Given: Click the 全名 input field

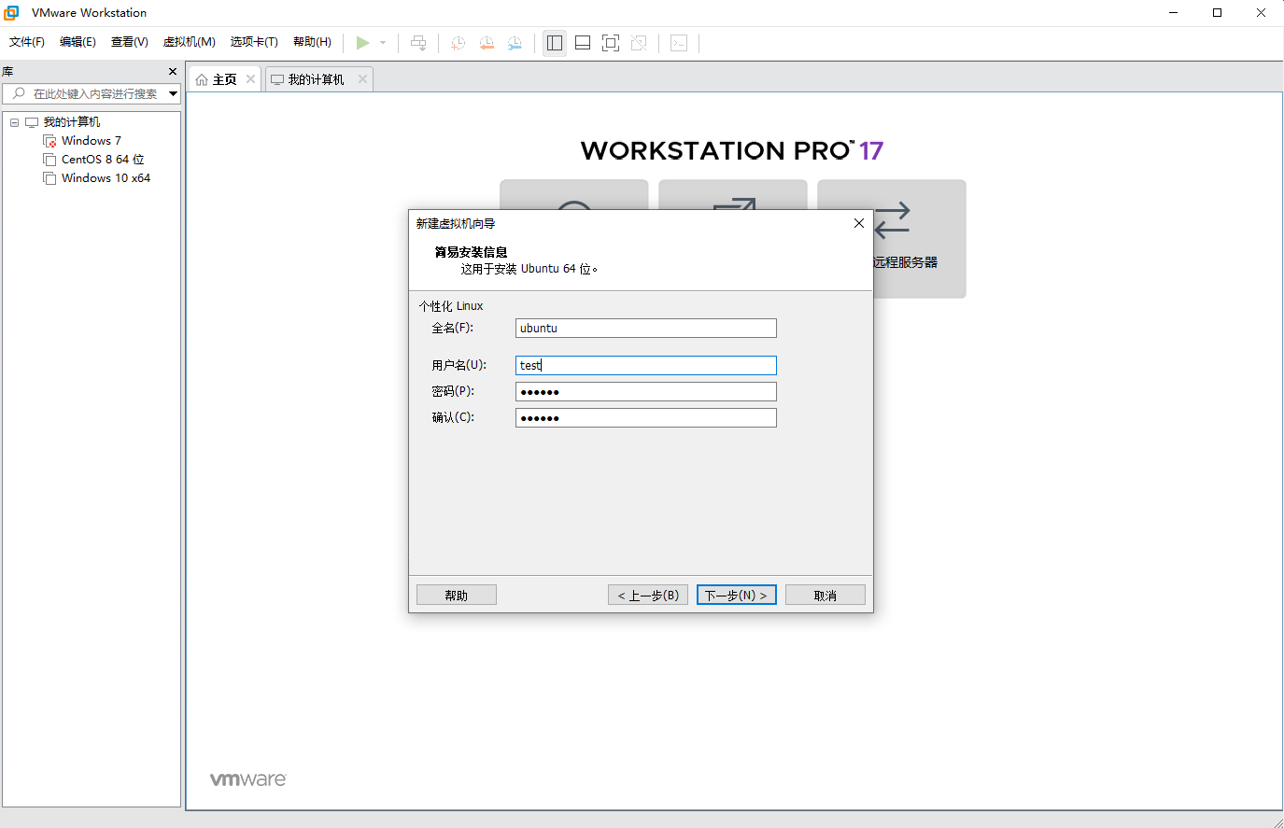Looking at the screenshot, I should [x=645, y=329].
